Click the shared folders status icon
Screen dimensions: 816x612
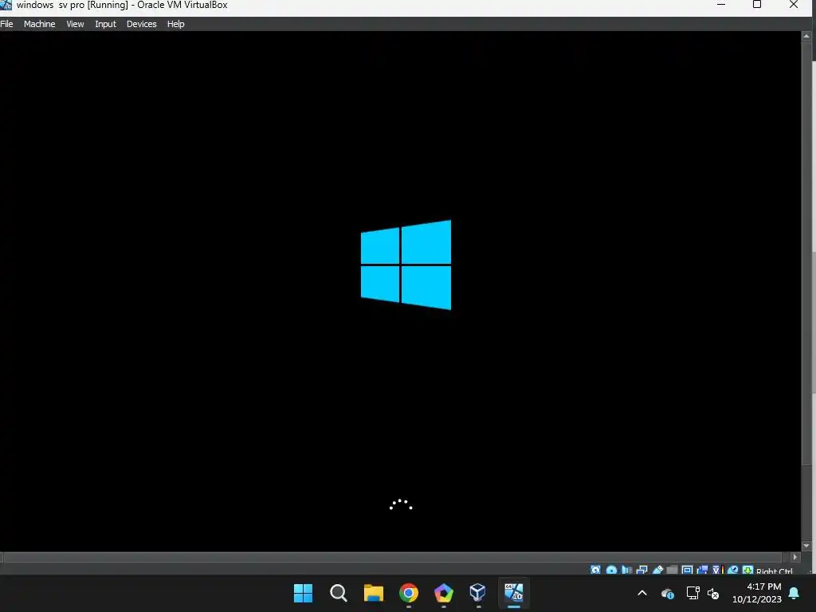click(672, 570)
